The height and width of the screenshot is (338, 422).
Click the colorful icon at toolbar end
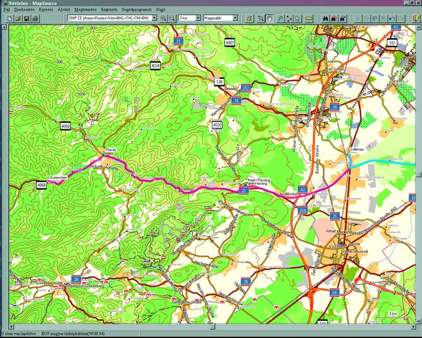(415, 19)
